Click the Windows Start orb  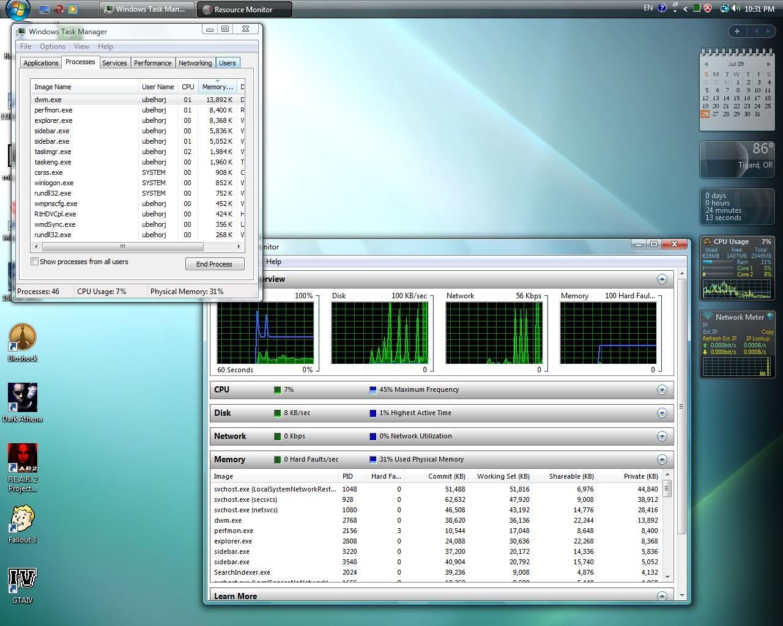18,9
